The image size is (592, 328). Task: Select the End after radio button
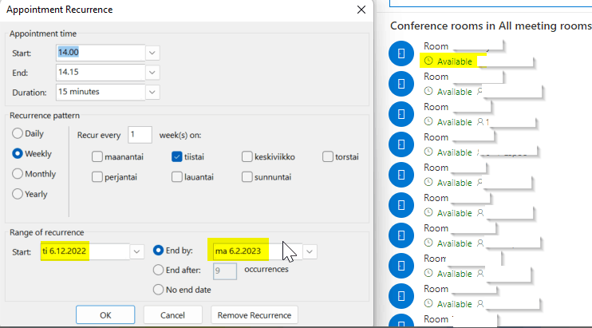[x=158, y=270]
